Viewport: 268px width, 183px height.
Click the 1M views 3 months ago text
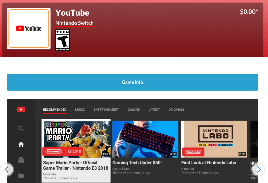click(61, 178)
